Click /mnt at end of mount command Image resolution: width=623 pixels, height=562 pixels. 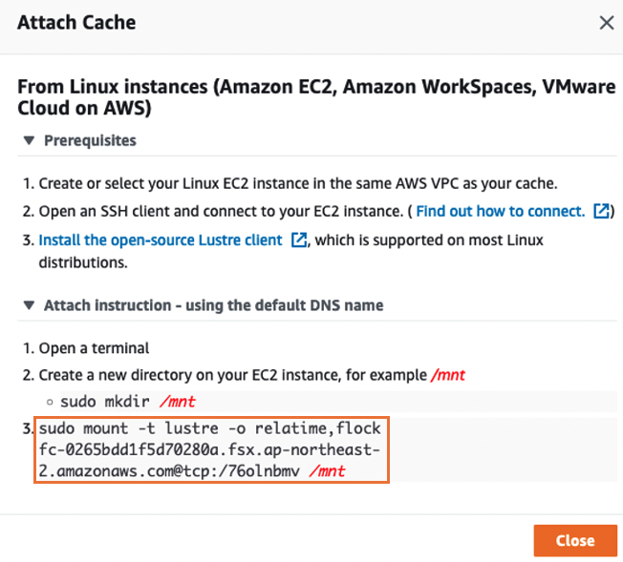(x=328, y=471)
